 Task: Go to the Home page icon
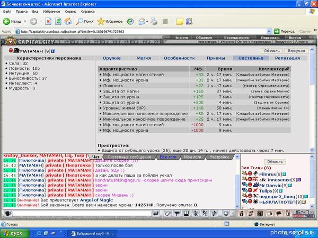[x=68, y=21]
